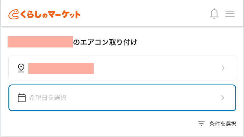
Task: Click the selected area text in location field
Action: point(61,68)
